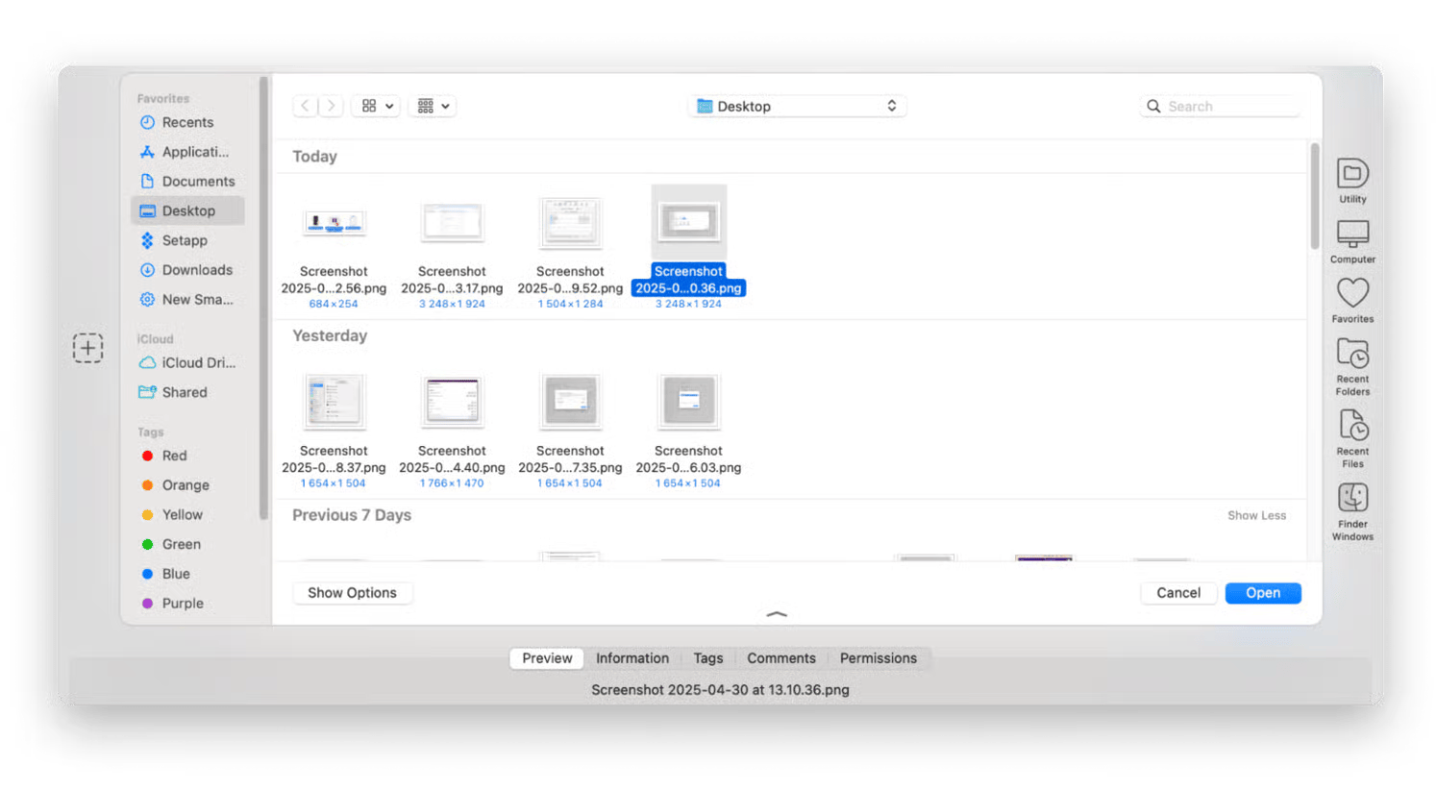Image resolution: width=1436 pixels, height=791 pixels.
Task: Open the Desktop location popup menu
Action: (x=797, y=106)
